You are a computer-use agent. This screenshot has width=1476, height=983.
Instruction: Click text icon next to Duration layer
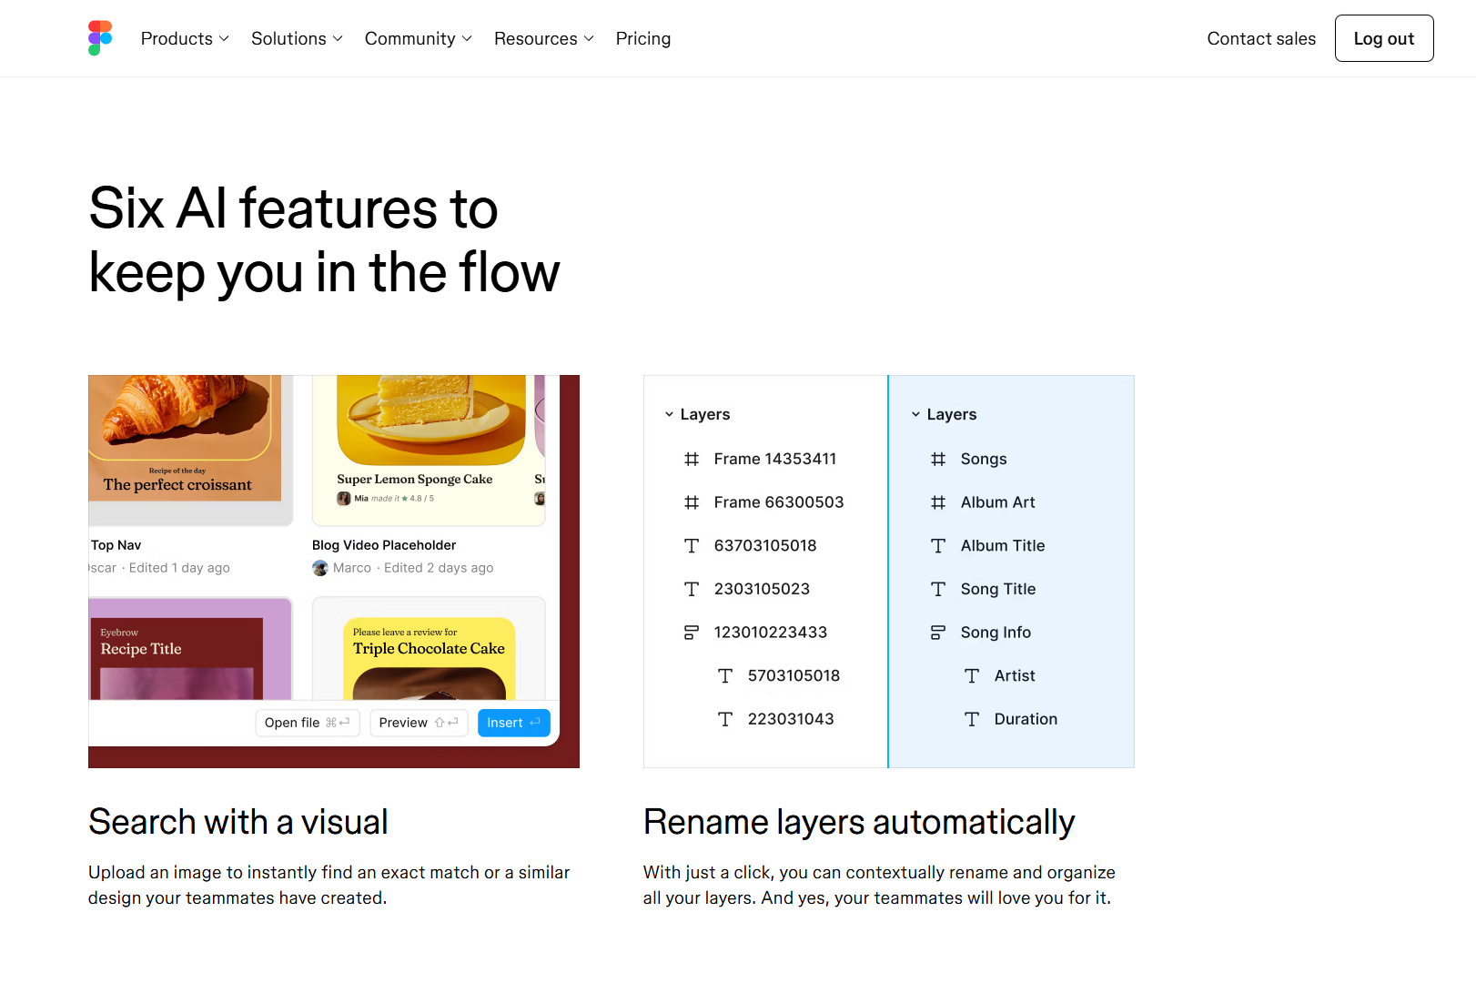972,719
